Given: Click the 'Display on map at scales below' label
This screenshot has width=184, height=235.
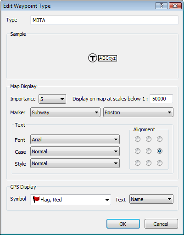Looking at the screenshot, I should (x=110, y=99).
